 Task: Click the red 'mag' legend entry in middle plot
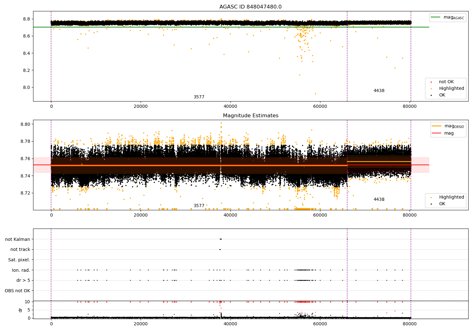[443, 133]
